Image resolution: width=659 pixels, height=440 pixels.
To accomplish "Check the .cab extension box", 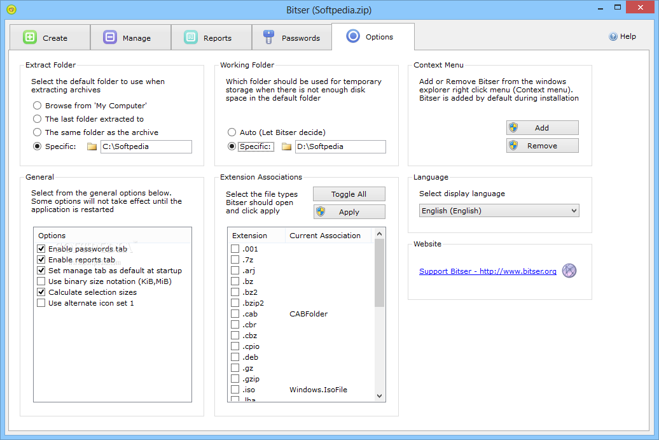I will pyautogui.click(x=235, y=314).
